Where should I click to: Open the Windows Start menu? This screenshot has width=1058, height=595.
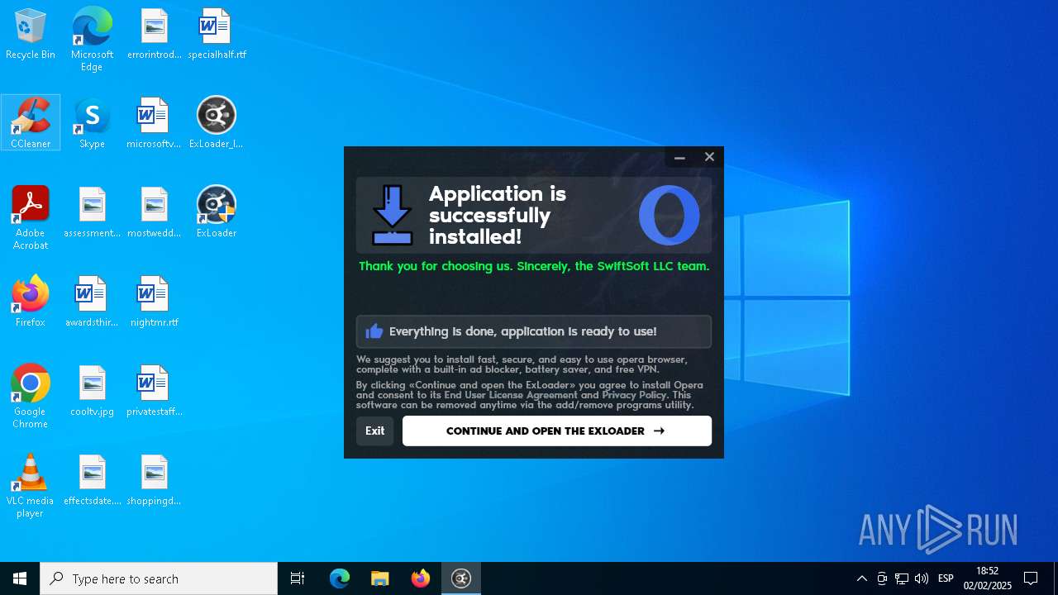click(x=20, y=578)
